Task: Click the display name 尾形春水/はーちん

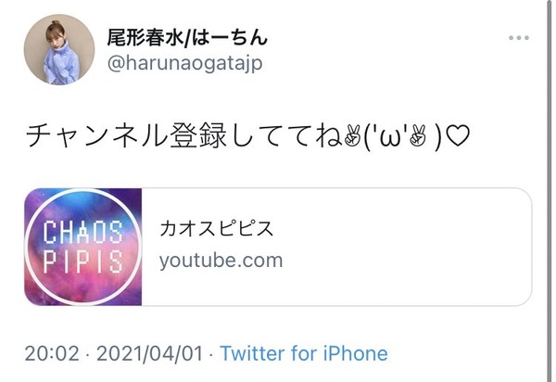Action: click(x=187, y=38)
